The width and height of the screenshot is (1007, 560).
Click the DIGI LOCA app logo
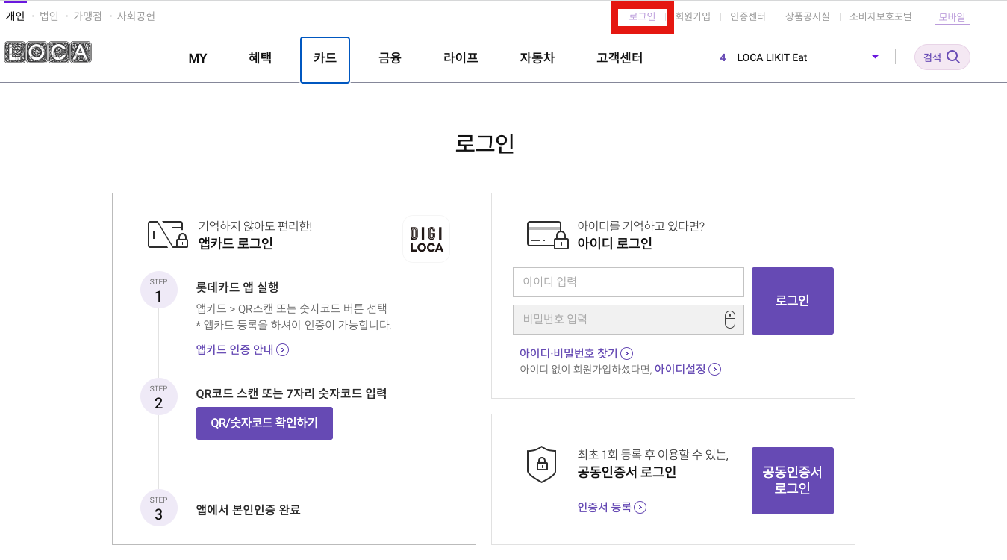426,239
